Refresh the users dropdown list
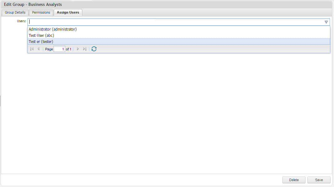The width and height of the screenshot is (334, 187). 94,49
